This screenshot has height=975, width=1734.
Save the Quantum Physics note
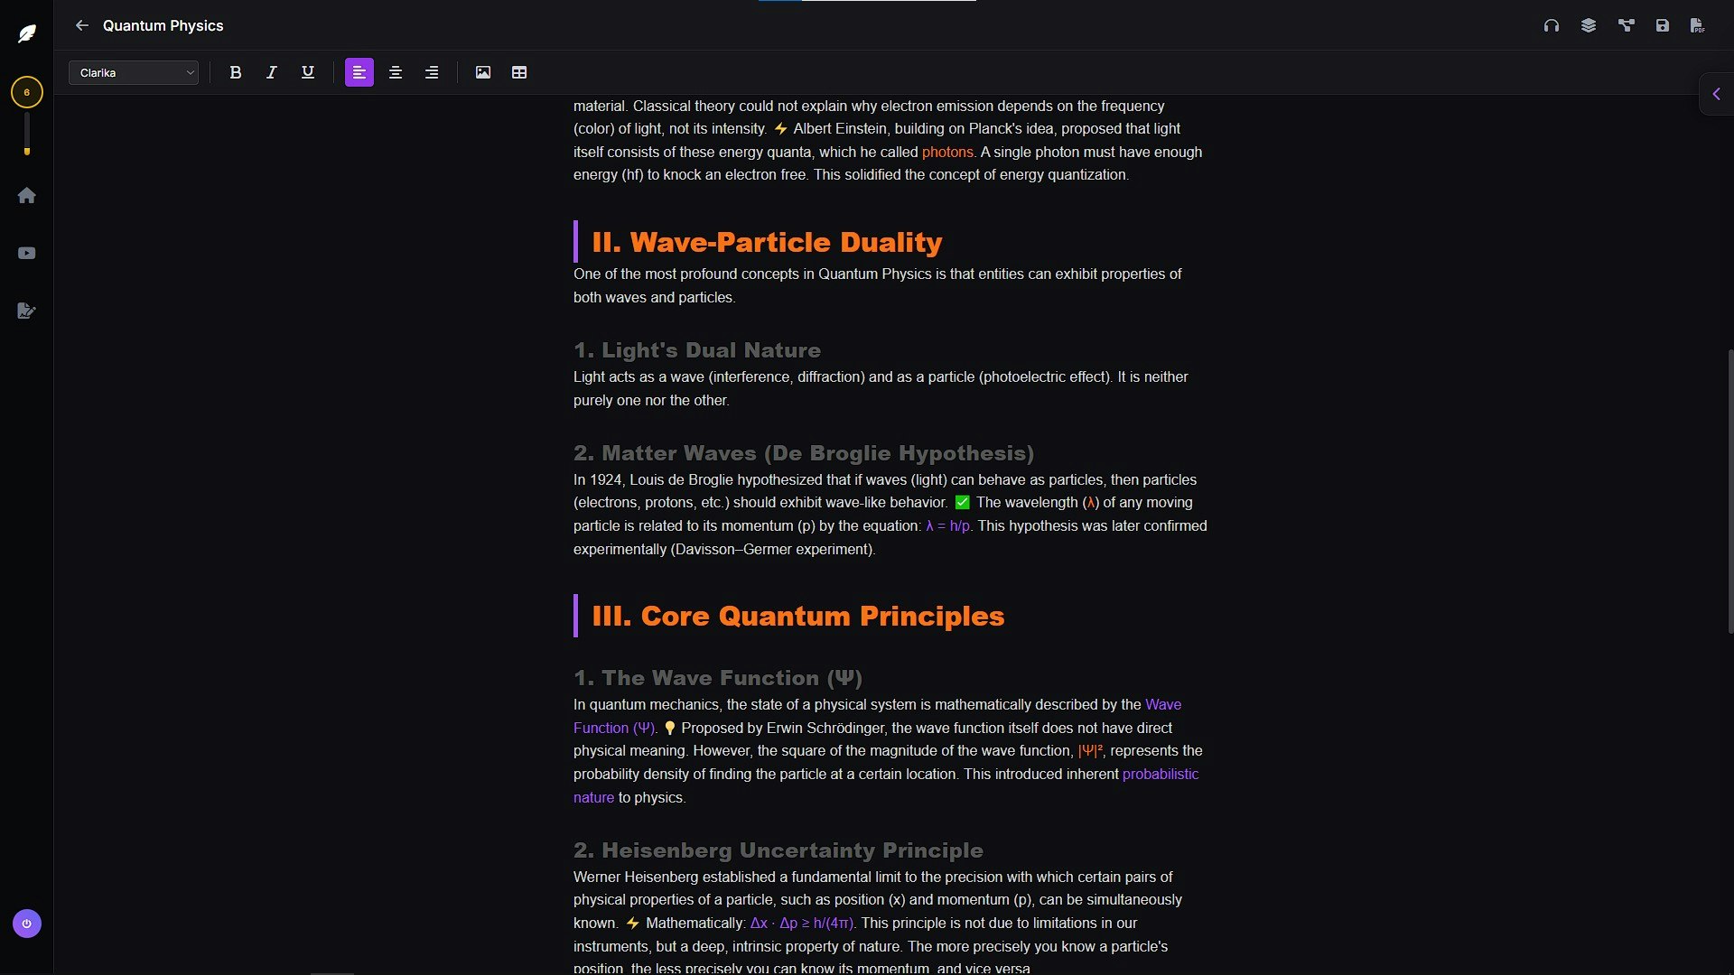1663,25
